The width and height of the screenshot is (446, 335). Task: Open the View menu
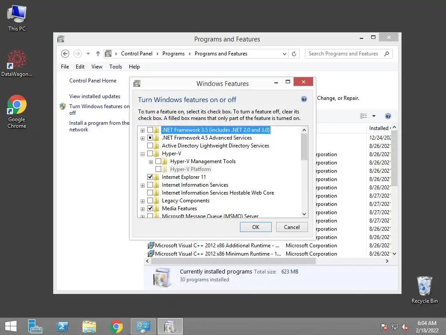pos(97,67)
